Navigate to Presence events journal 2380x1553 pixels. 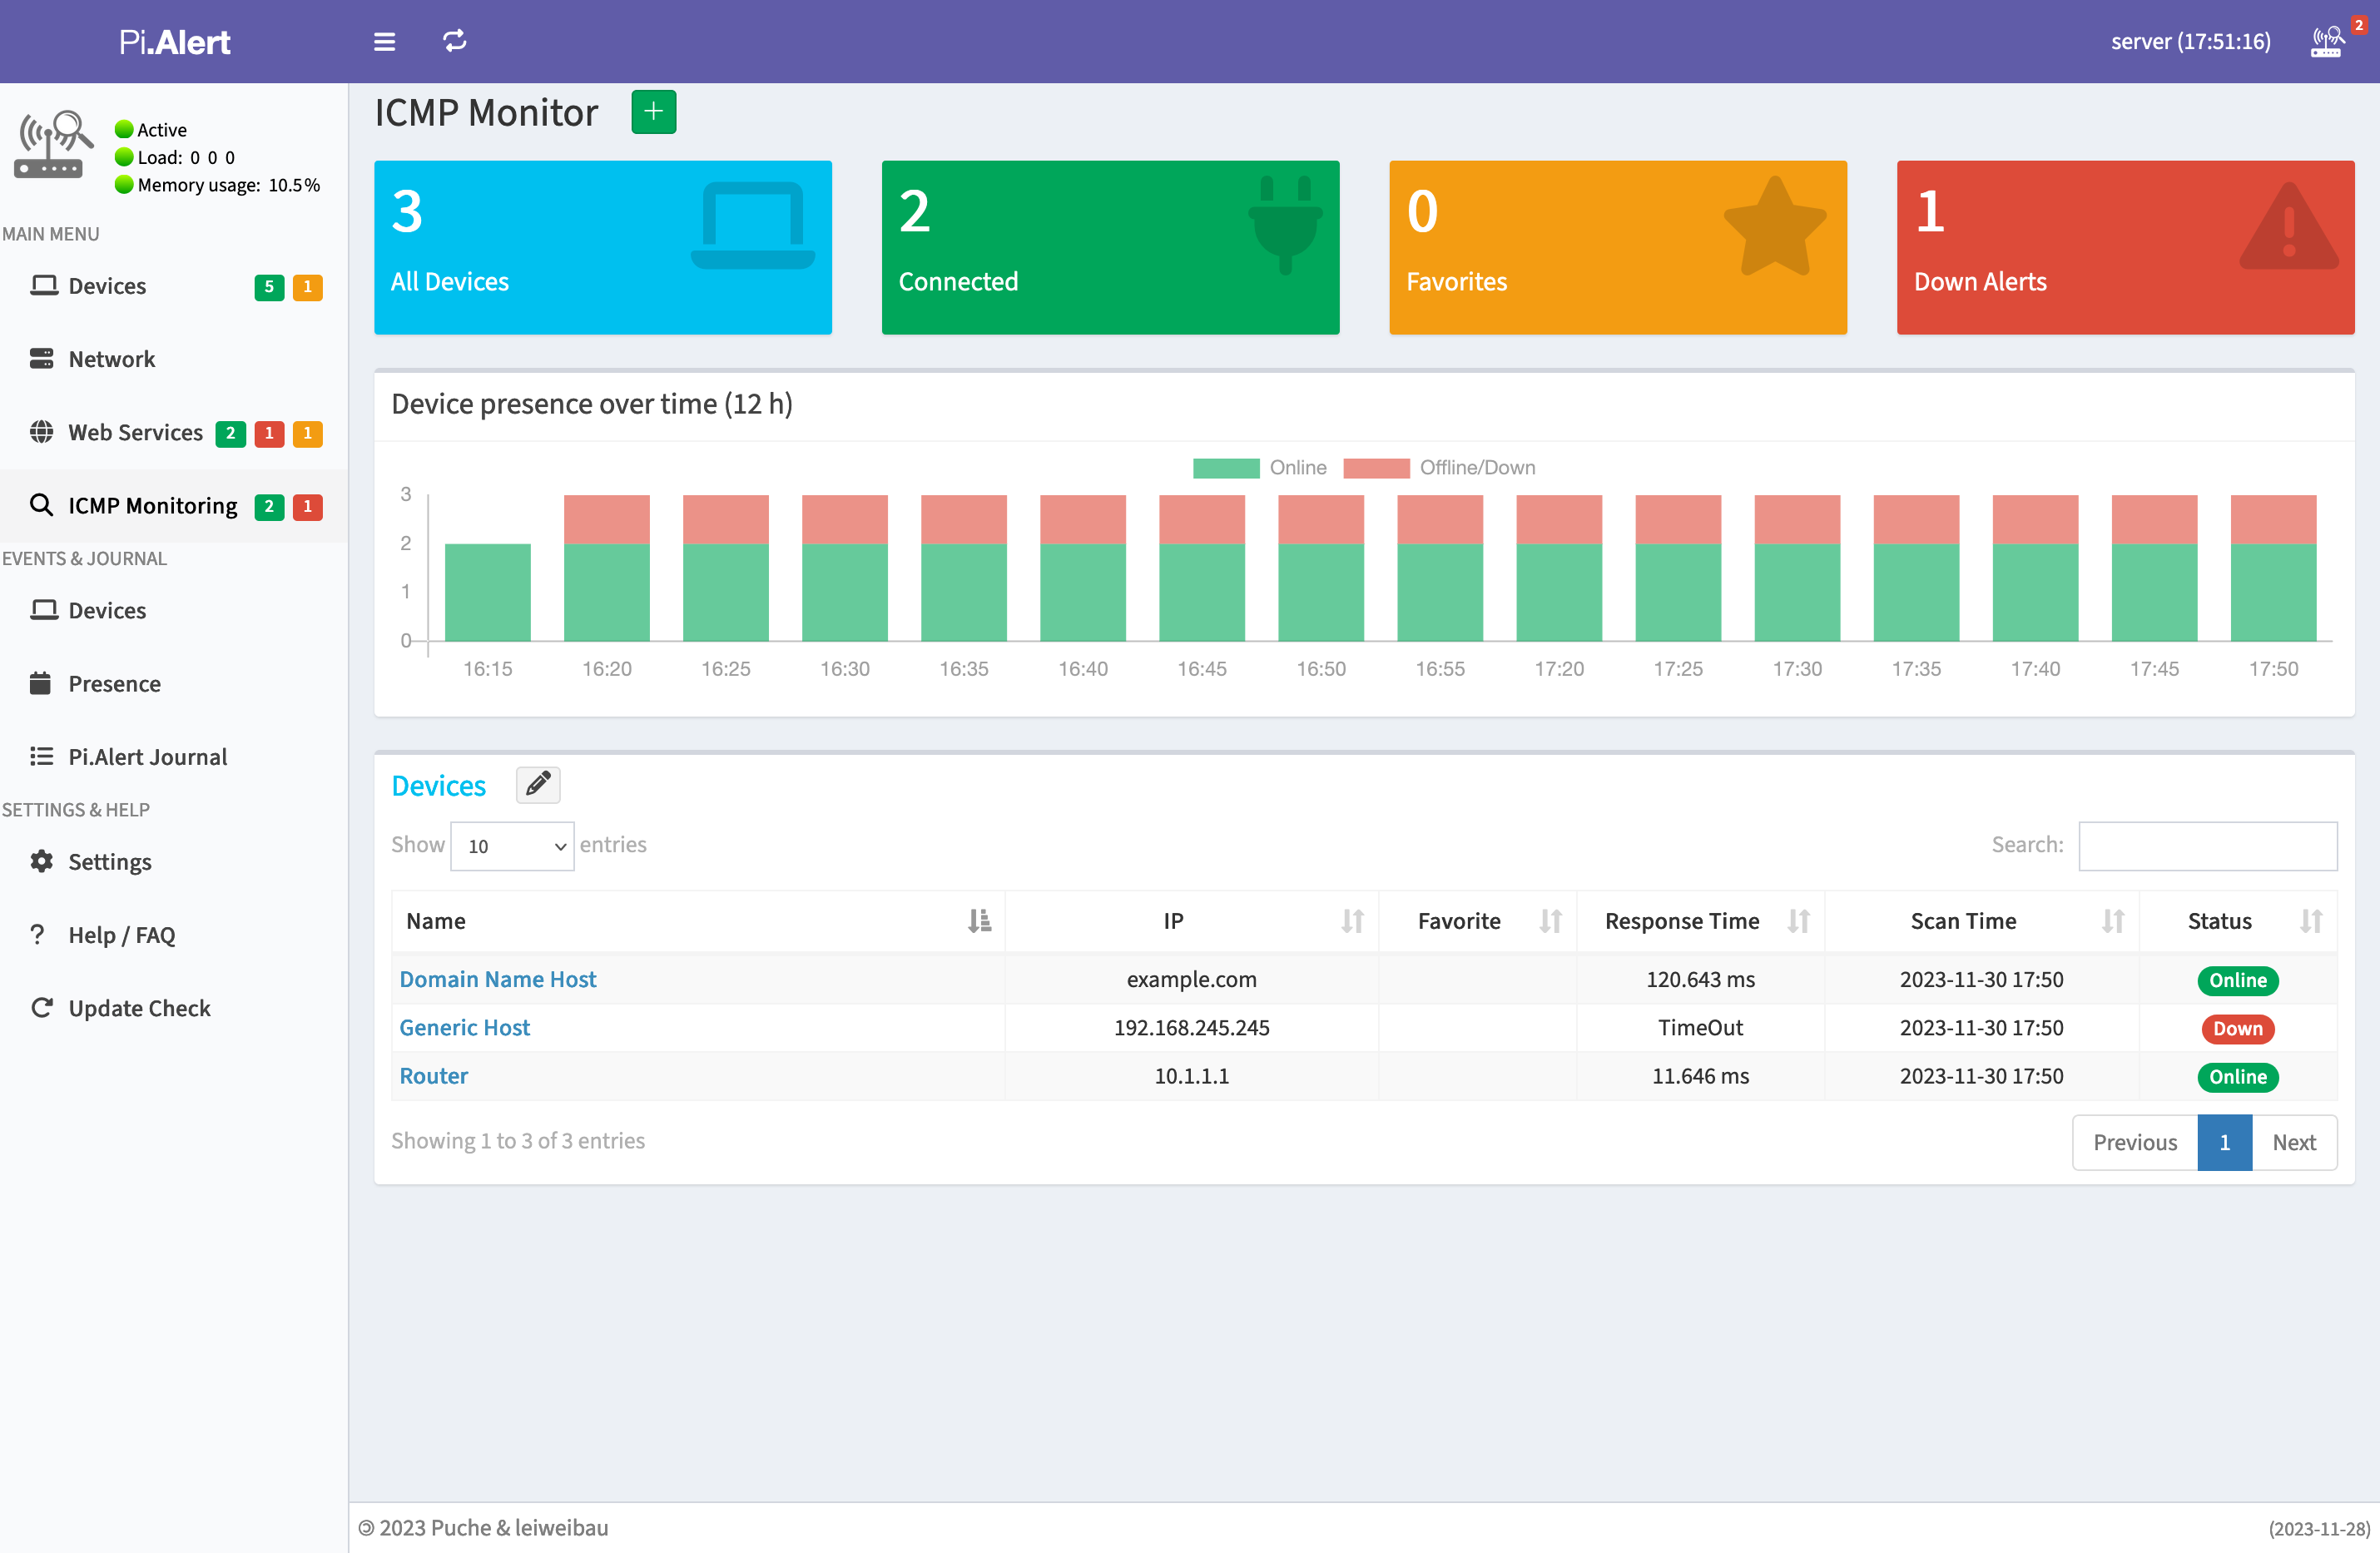click(112, 682)
